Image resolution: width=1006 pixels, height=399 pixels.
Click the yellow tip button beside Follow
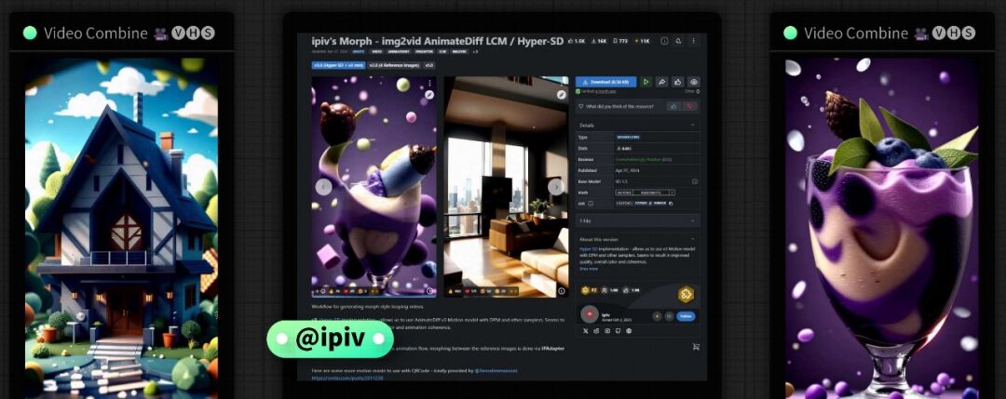[x=657, y=316]
